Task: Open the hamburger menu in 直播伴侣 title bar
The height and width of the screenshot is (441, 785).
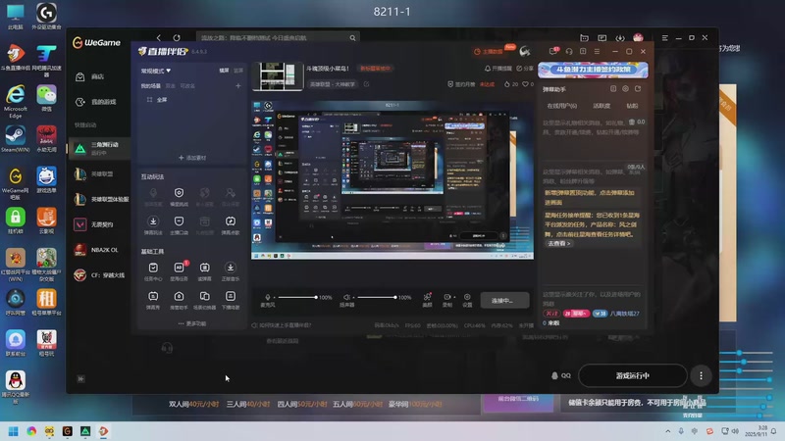Action: [x=597, y=51]
